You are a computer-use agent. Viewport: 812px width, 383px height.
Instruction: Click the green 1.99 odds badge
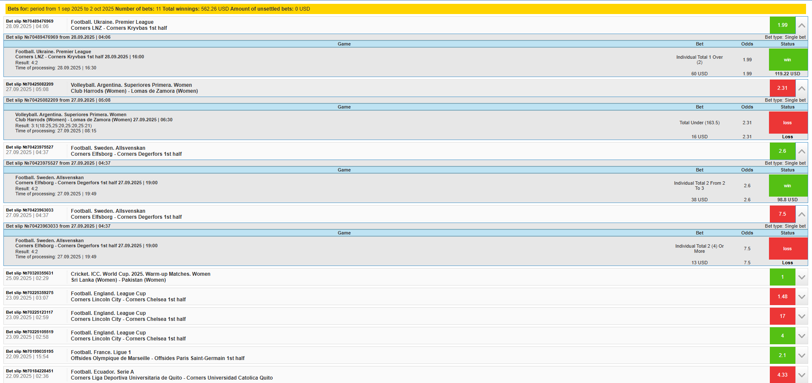pyautogui.click(x=782, y=25)
